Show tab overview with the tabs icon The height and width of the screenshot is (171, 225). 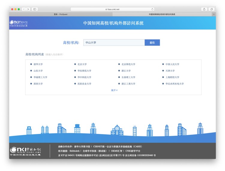pos(211,9)
